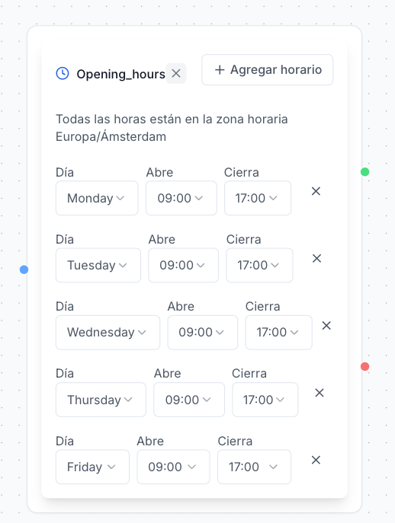Remove the Thursday schedule row
395x523 pixels.
(x=320, y=393)
